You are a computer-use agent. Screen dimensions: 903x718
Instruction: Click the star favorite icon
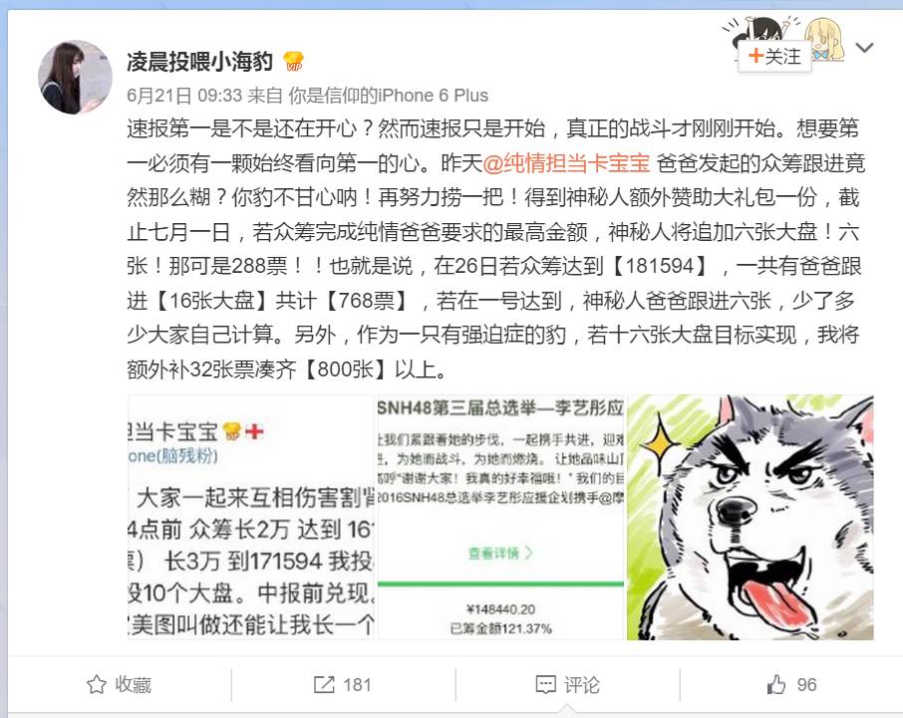[x=96, y=684]
